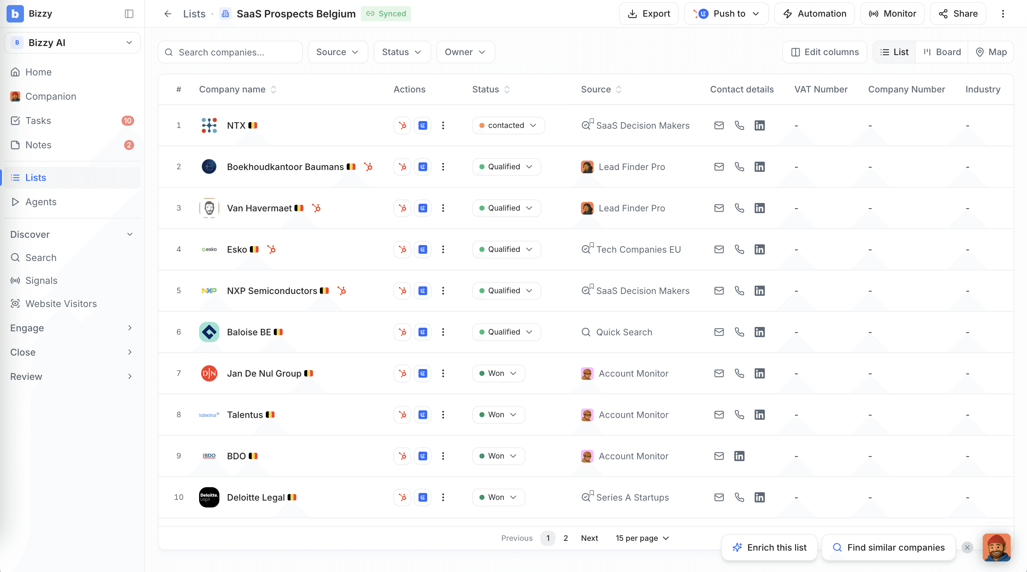Open row menu for Deloitte Legal

coord(443,497)
